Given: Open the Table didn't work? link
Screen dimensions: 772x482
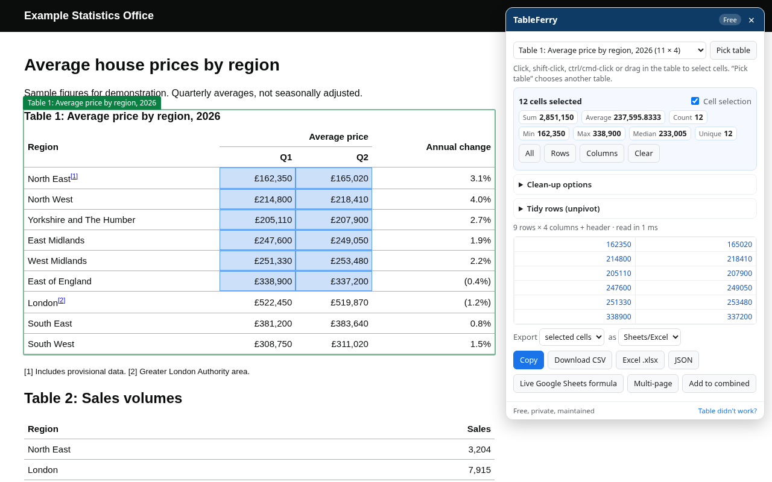Looking at the screenshot, I should tap(727, 411).
